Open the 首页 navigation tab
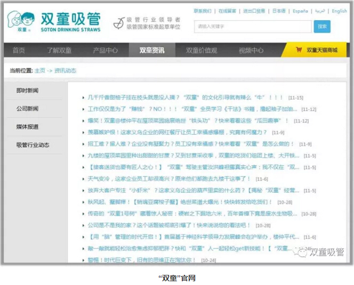 (x=19, y=51)
